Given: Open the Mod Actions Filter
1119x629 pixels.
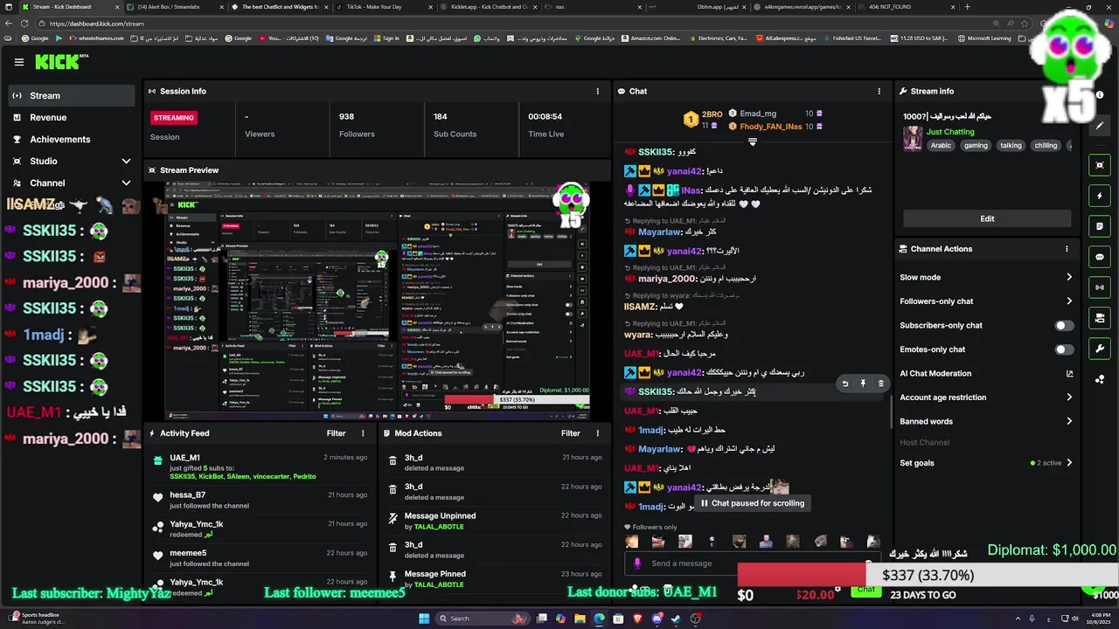Looking at the screenshot, I should point(571,433).
